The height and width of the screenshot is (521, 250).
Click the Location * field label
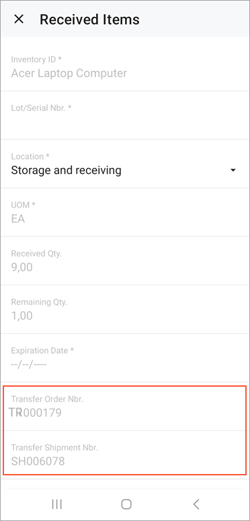[30, 156]
